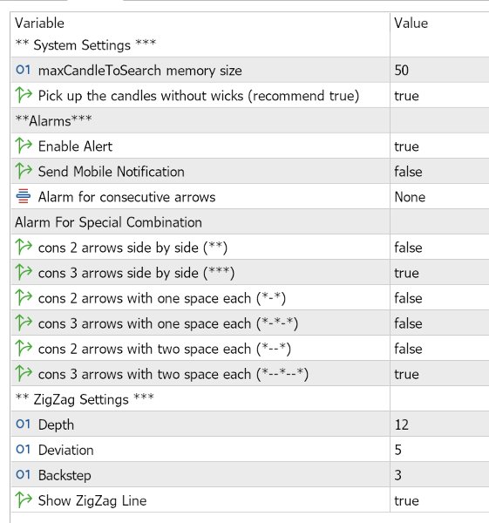Image resolution: width=489 pixels, height=523 pixels.
Task: Click the integer icon next to Depth
Action: point(23,425)
